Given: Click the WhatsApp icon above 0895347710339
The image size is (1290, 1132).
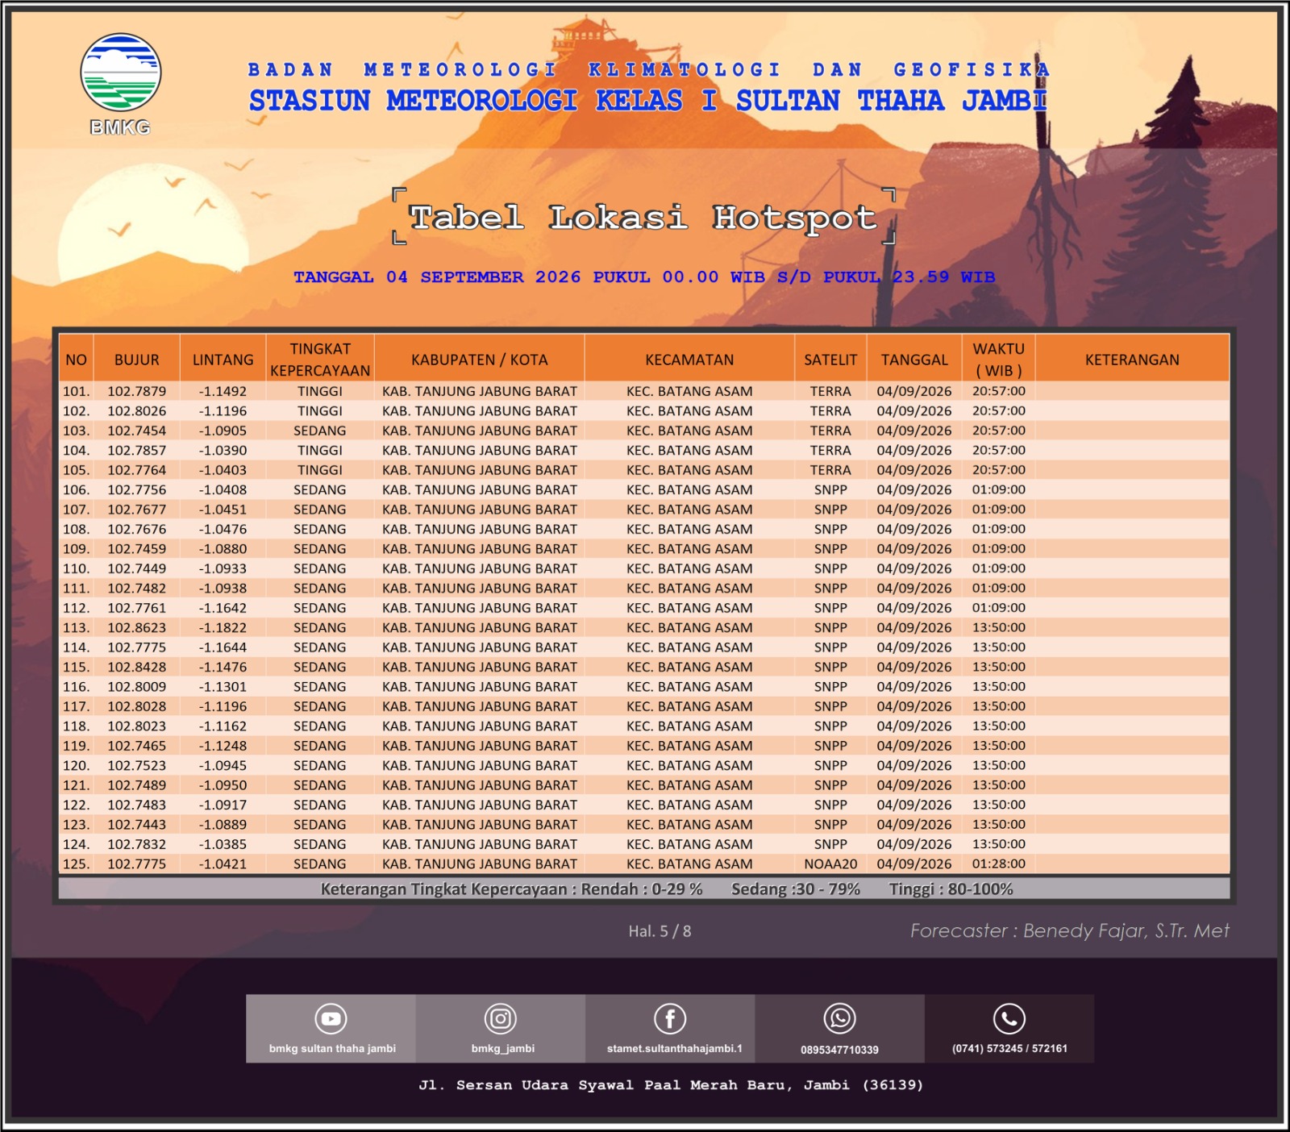Looking at the screenshot, I should pyautogui.click(x=839, y=1019).
